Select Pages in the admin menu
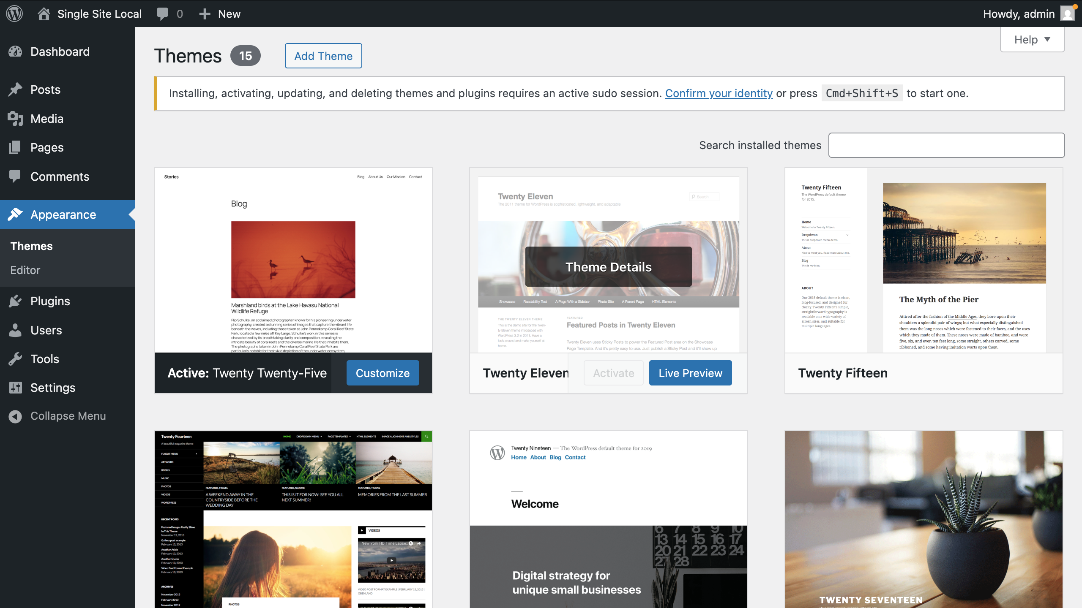Screen dimensions: 1082x608 [x=68, y=147]
